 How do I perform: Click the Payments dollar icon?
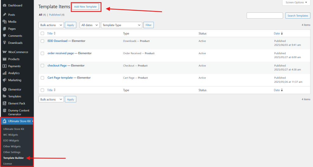[4, 66]
